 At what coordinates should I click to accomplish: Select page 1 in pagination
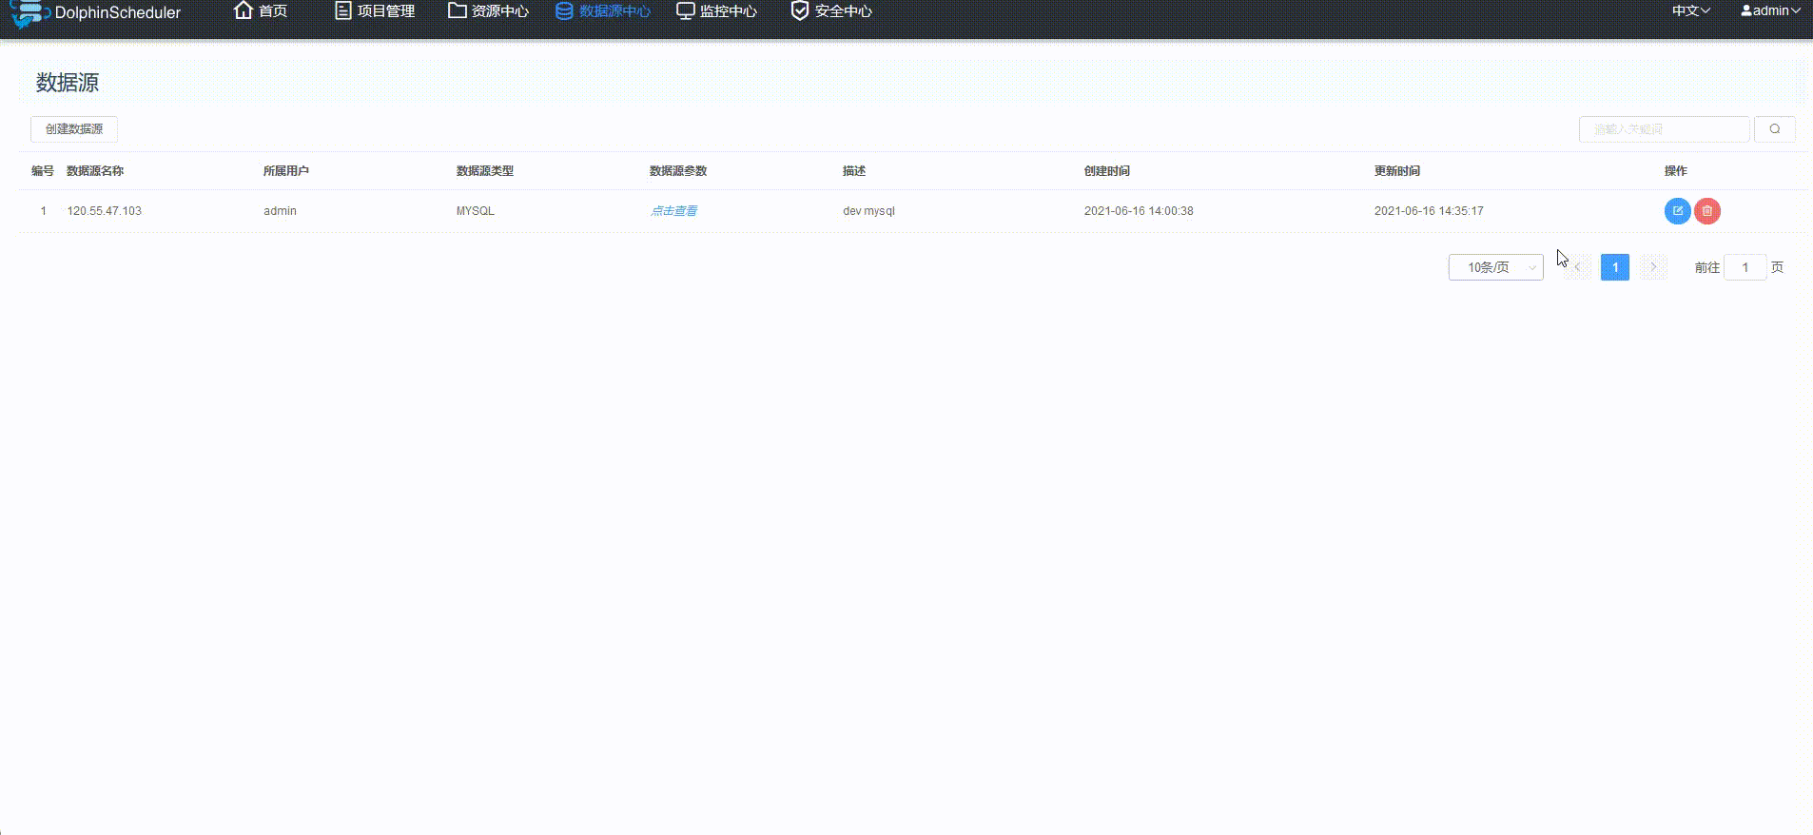[1615, 267]
